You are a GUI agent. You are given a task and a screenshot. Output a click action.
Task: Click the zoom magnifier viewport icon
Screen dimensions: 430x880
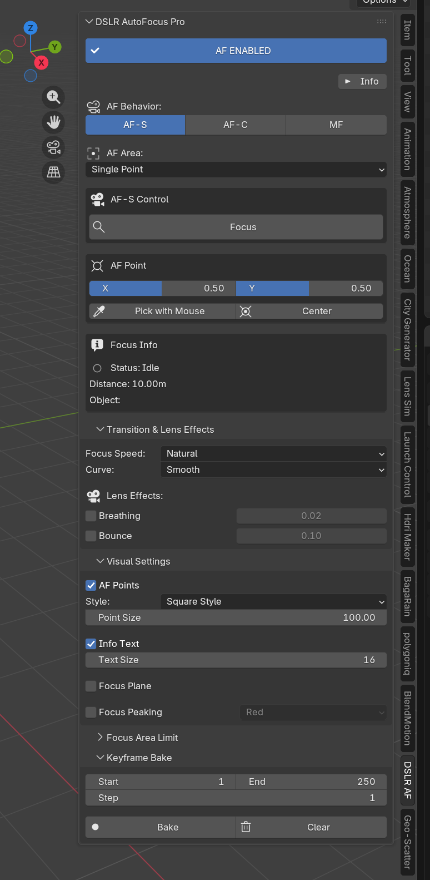tap(53, 97)
